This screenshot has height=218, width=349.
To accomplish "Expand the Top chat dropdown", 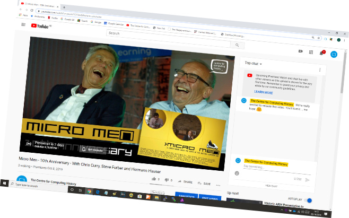I will coord(254,64).
